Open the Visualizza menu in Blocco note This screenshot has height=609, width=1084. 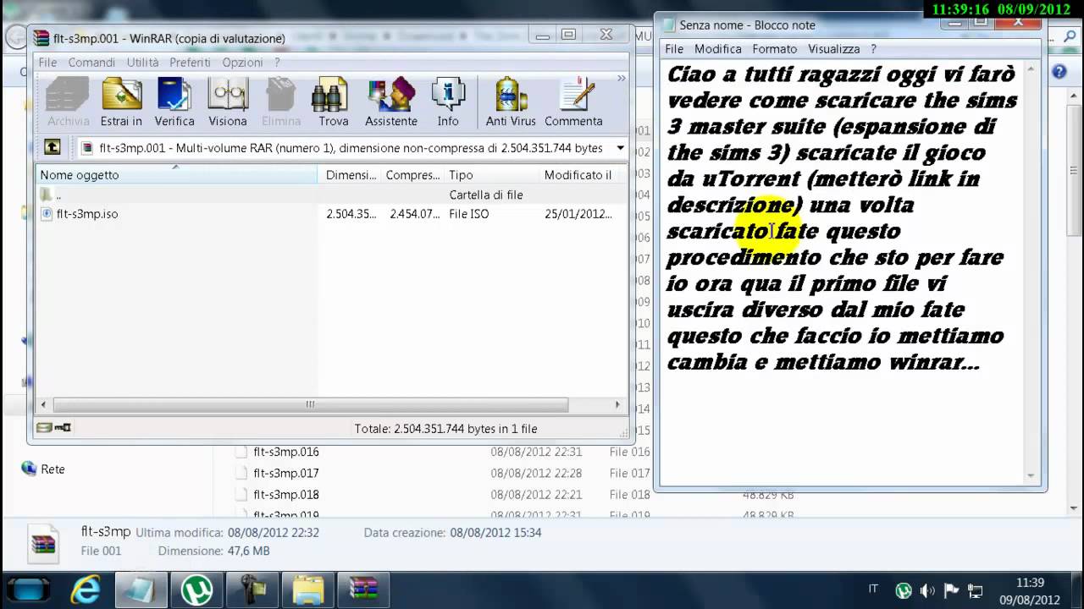(833, 49)
